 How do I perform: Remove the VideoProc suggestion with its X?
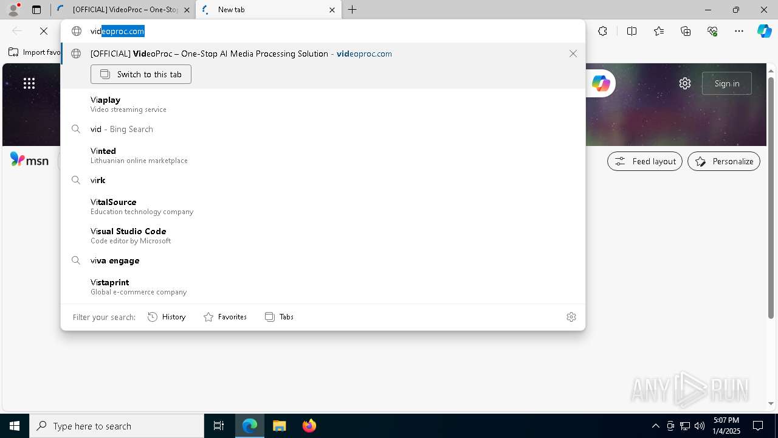click(x=573, y=54)
